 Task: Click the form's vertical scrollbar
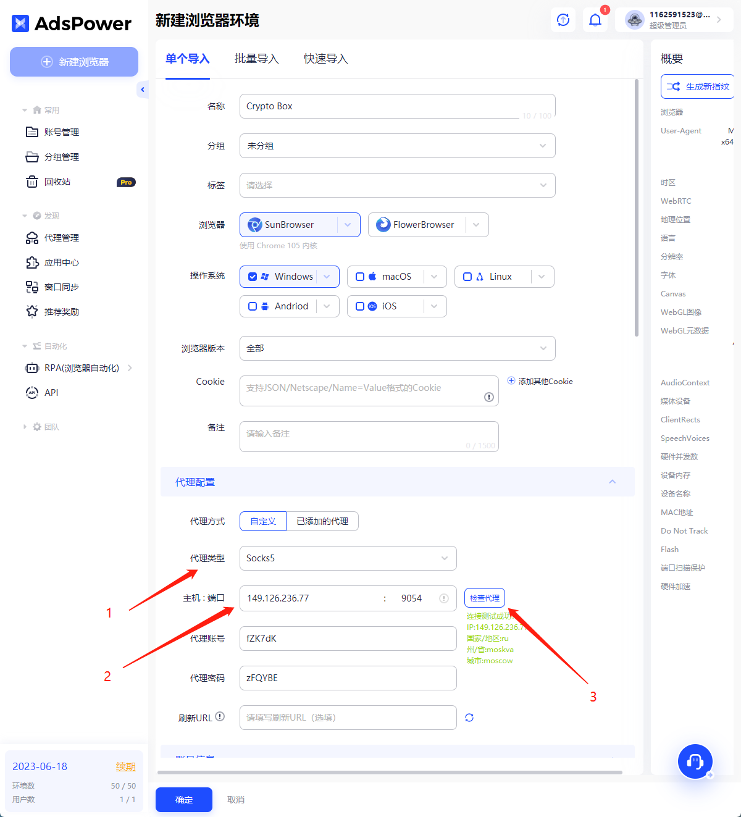(x=637, y=207)
